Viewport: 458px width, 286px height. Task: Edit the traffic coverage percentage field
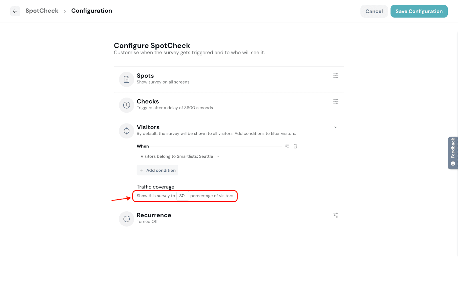click(x=182, y=196)
